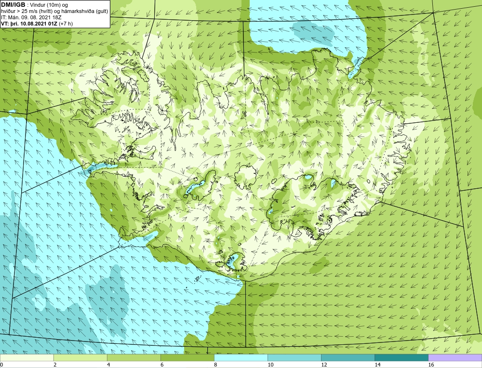Click the 12–14 m/s dark teal legend swatch
482x368 pixels.
point(348,357)
